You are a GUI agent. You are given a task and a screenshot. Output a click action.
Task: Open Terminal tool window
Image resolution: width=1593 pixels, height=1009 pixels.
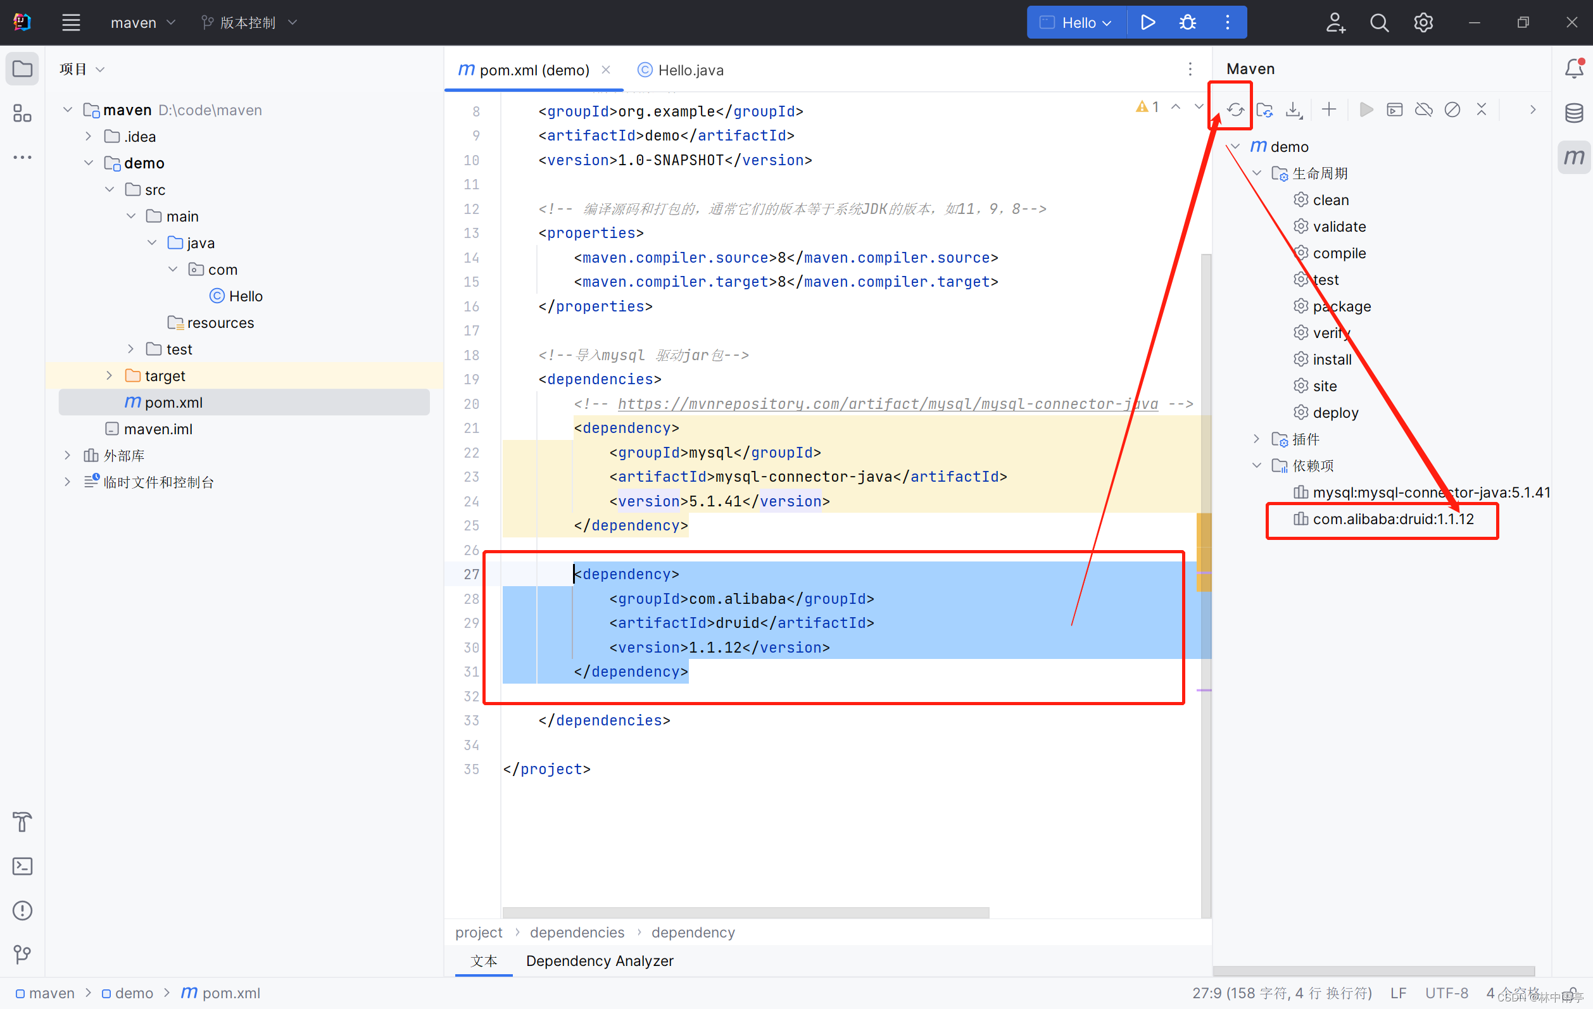tap(23, 866)
